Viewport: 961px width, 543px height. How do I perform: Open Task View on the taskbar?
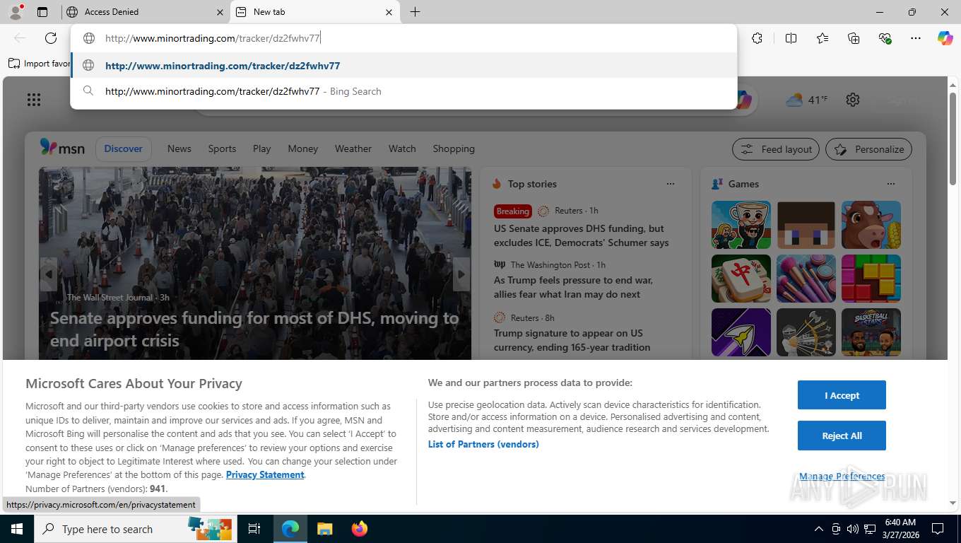coord(254,529)
